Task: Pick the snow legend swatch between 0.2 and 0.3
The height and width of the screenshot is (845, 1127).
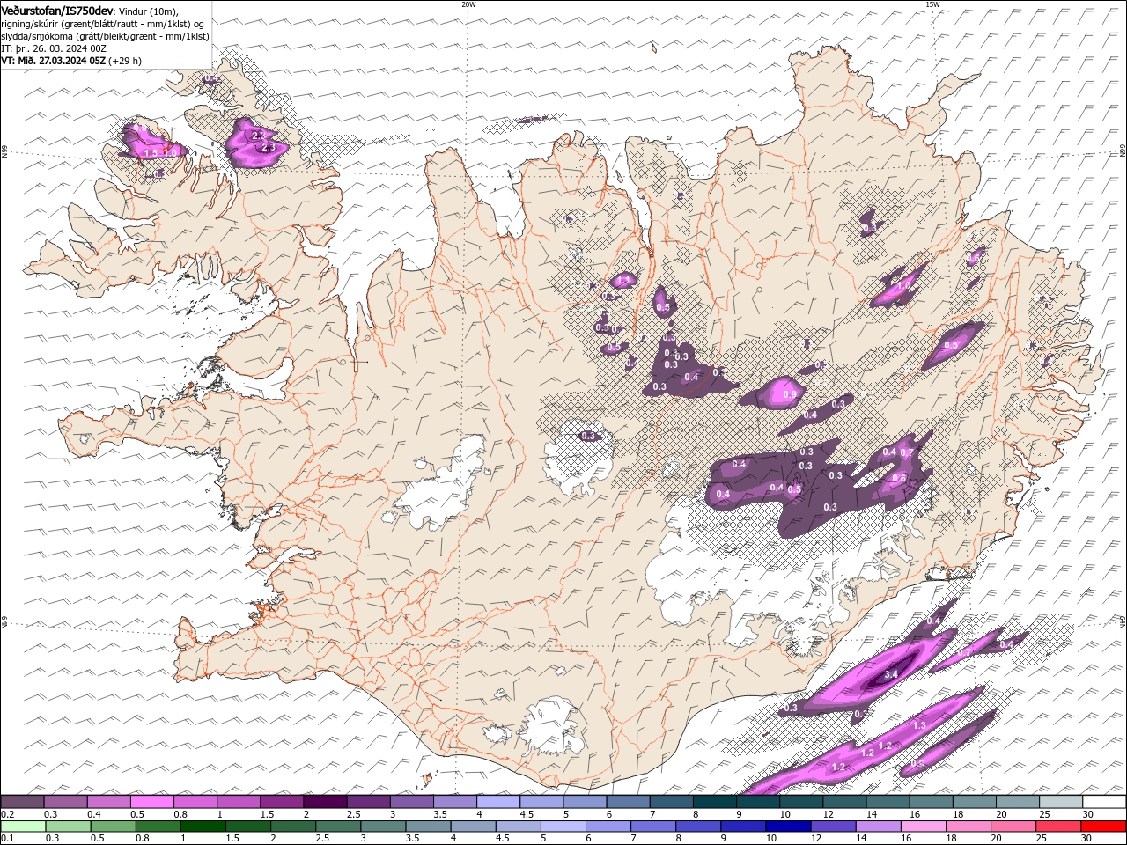Action: (x=22, y=802)
